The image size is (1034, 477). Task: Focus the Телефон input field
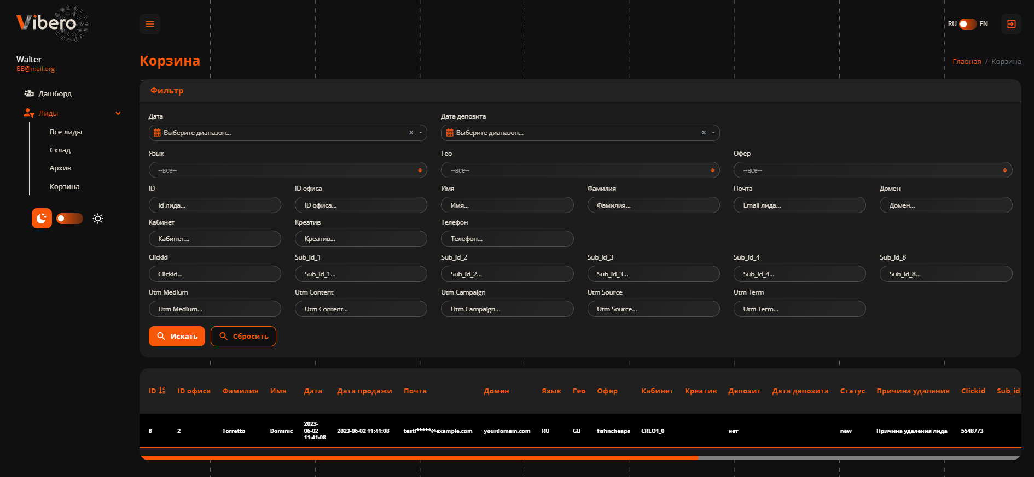pyautogui.click(x=507, y=239)
